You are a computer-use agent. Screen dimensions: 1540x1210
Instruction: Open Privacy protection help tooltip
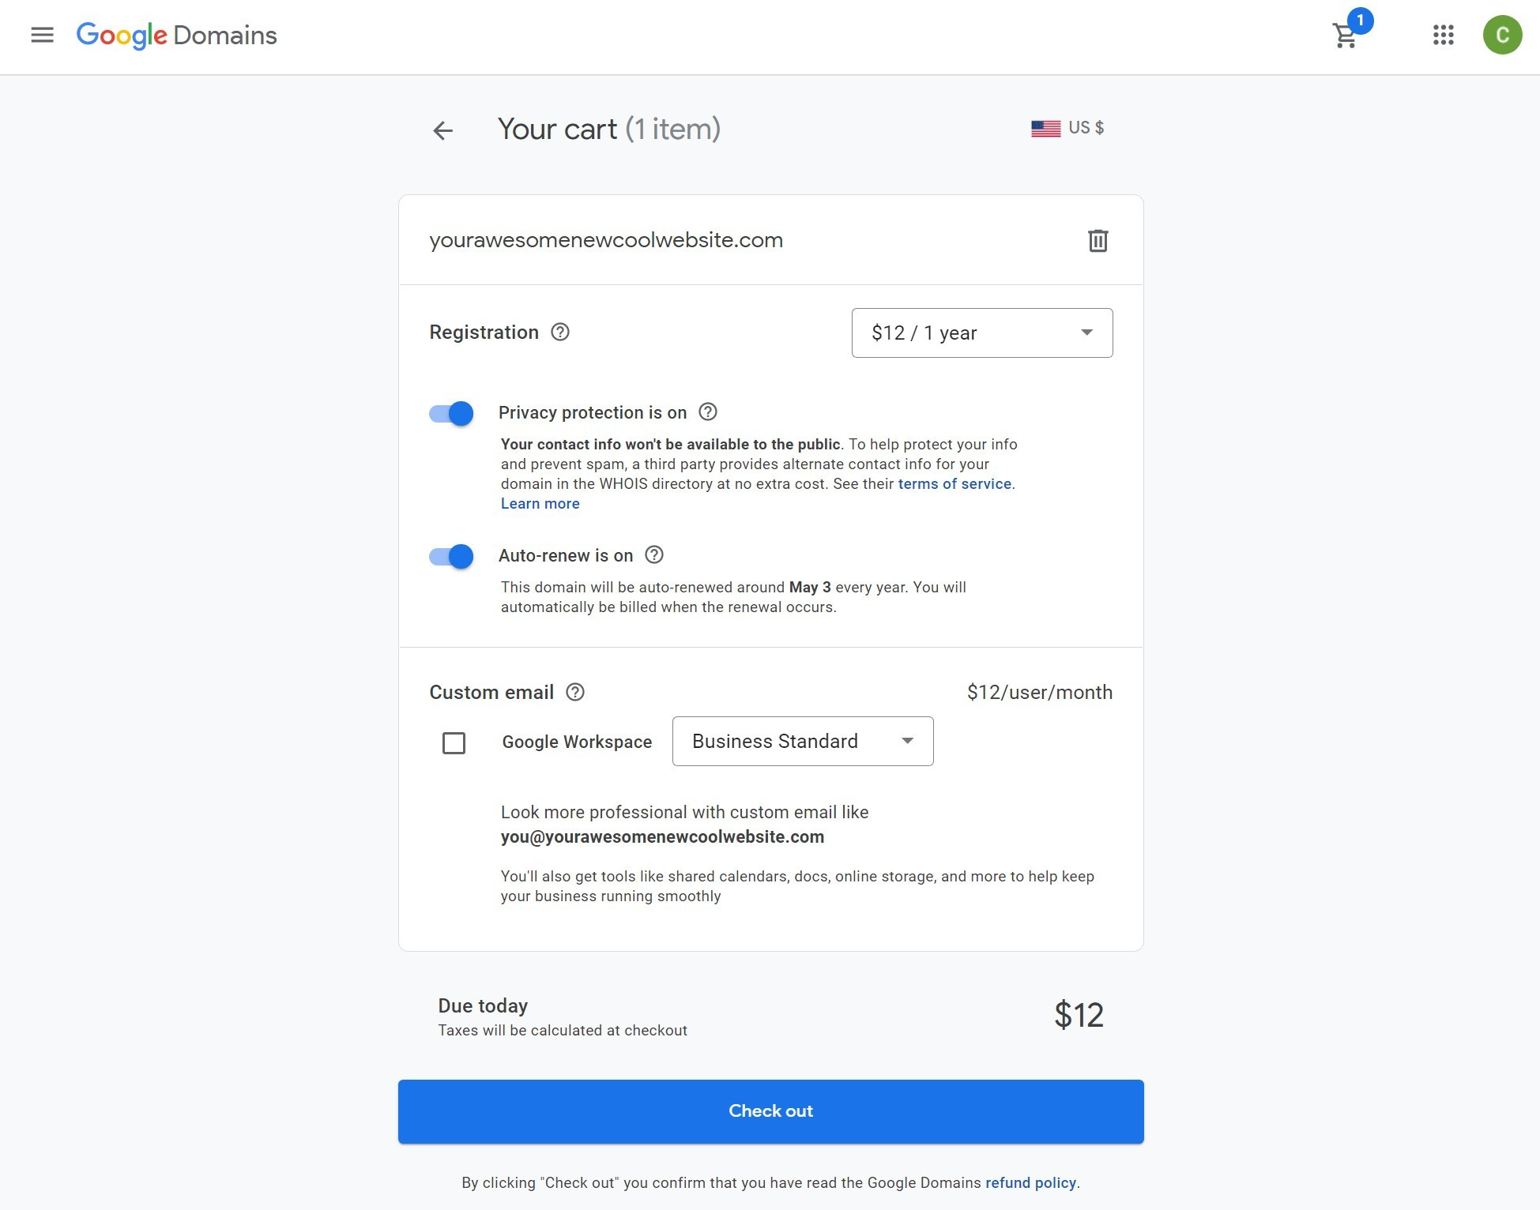[x=708, y=411]
